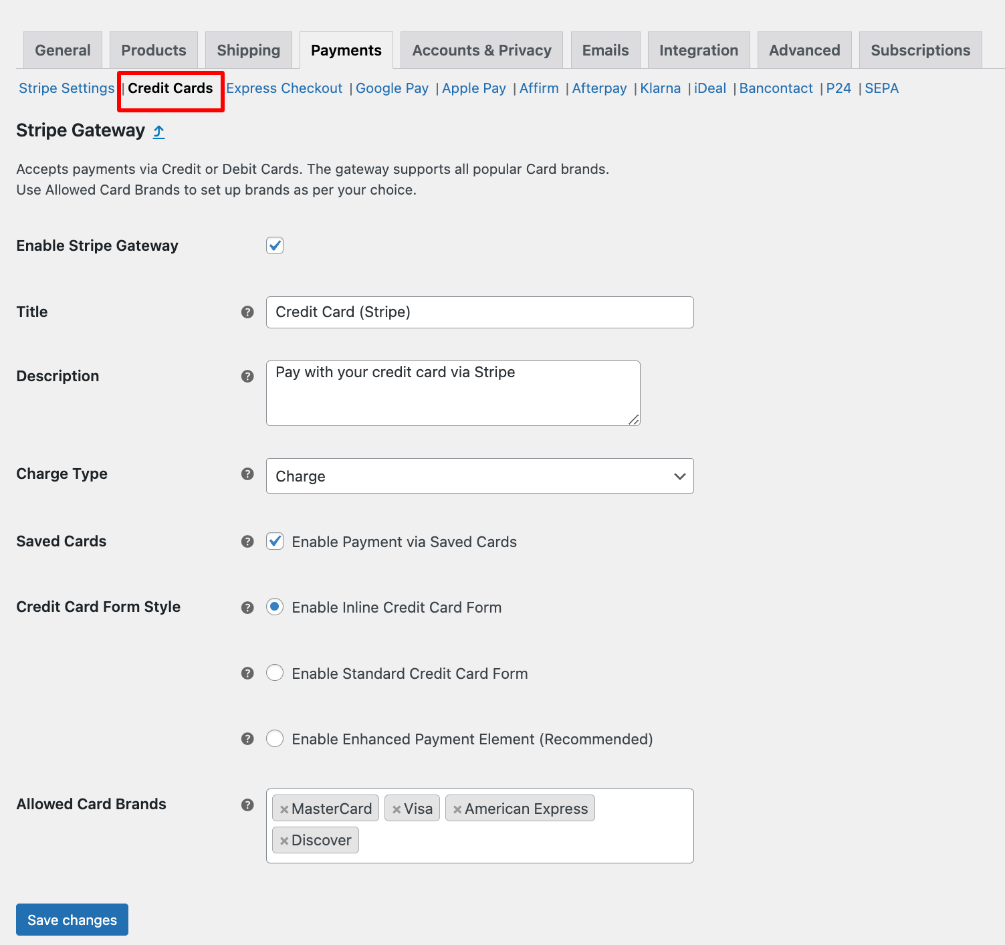This screenshot has height=945, width=1005.
Task: Remove American Express brand tag
Action: [x=457, y=809]
